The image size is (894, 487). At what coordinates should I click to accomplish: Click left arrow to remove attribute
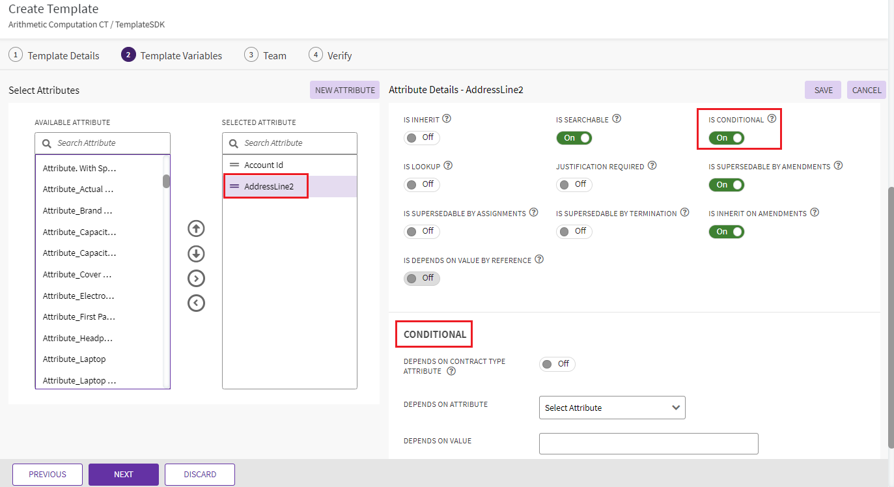196,303
